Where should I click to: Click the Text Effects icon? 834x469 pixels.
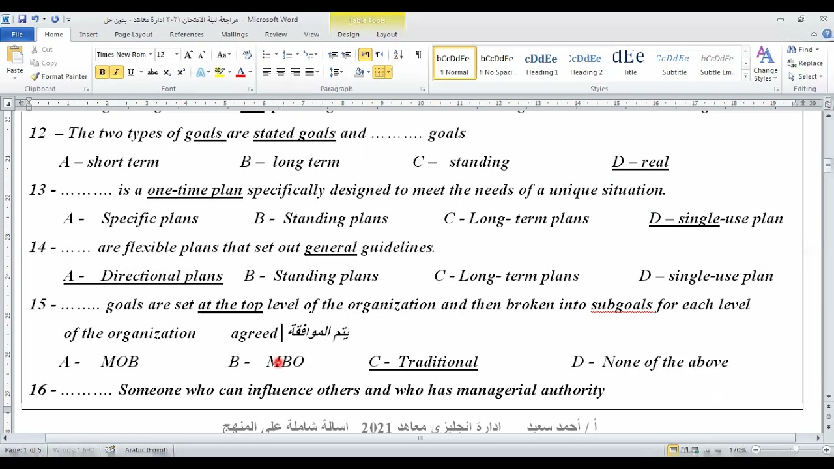pyautogui.click(x=201, y=72)
